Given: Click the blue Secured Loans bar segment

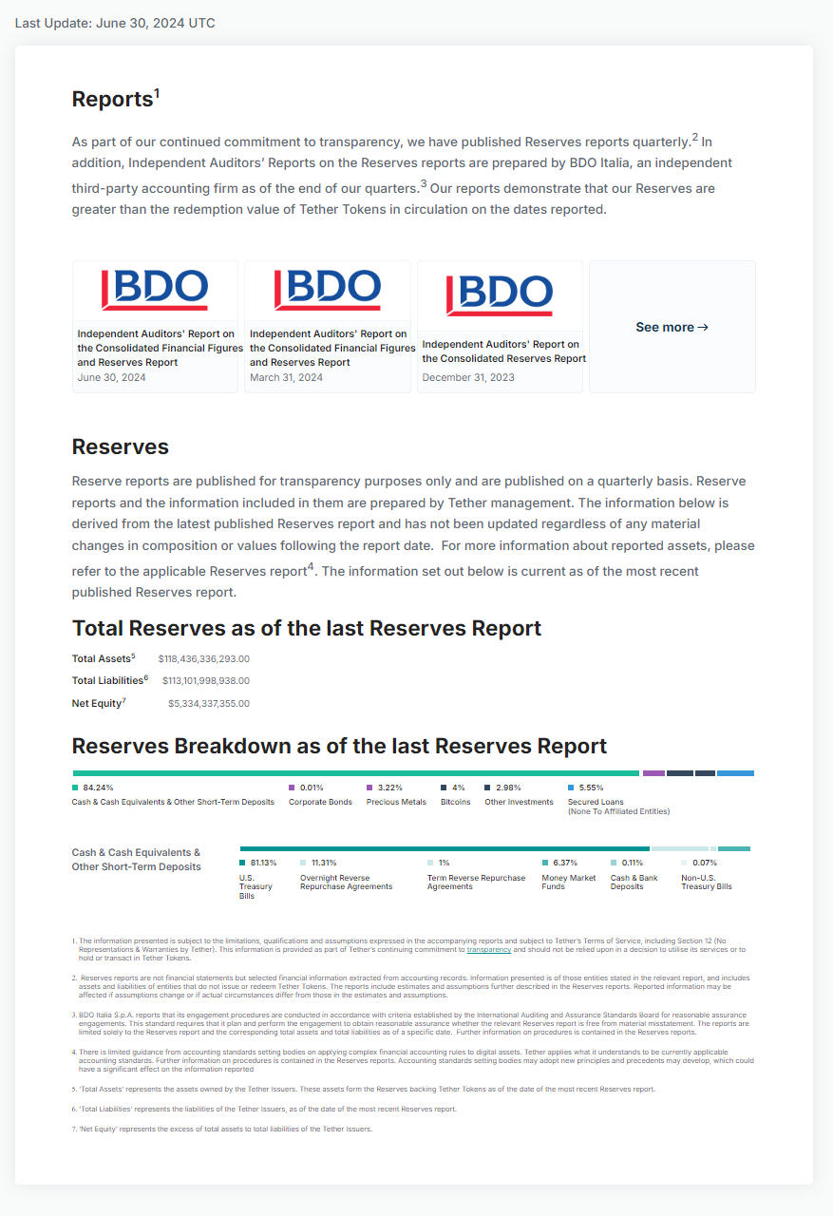Looking at the screenshot, I should click(735, 773).
